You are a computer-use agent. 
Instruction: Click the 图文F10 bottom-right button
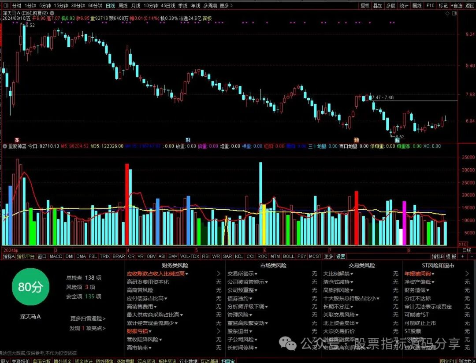pyautogui.click(x=449, y=361)
